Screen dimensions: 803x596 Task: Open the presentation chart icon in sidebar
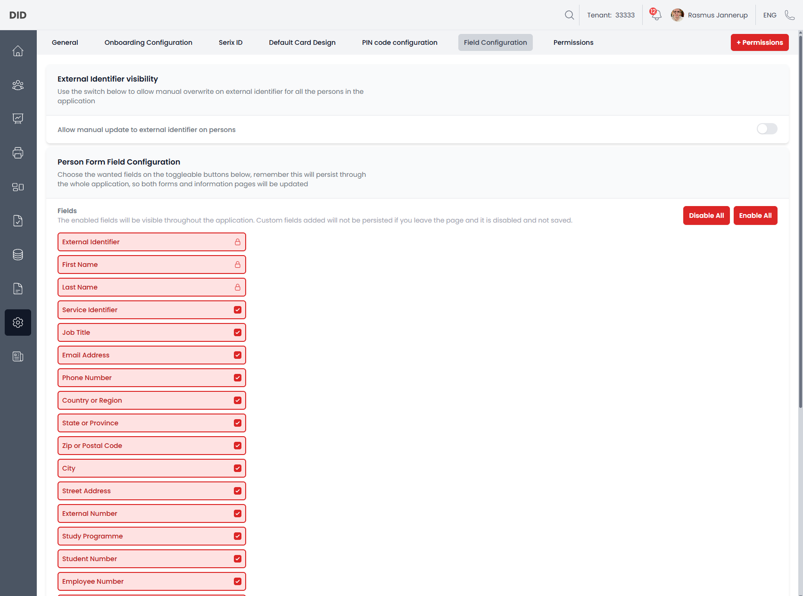18,119
